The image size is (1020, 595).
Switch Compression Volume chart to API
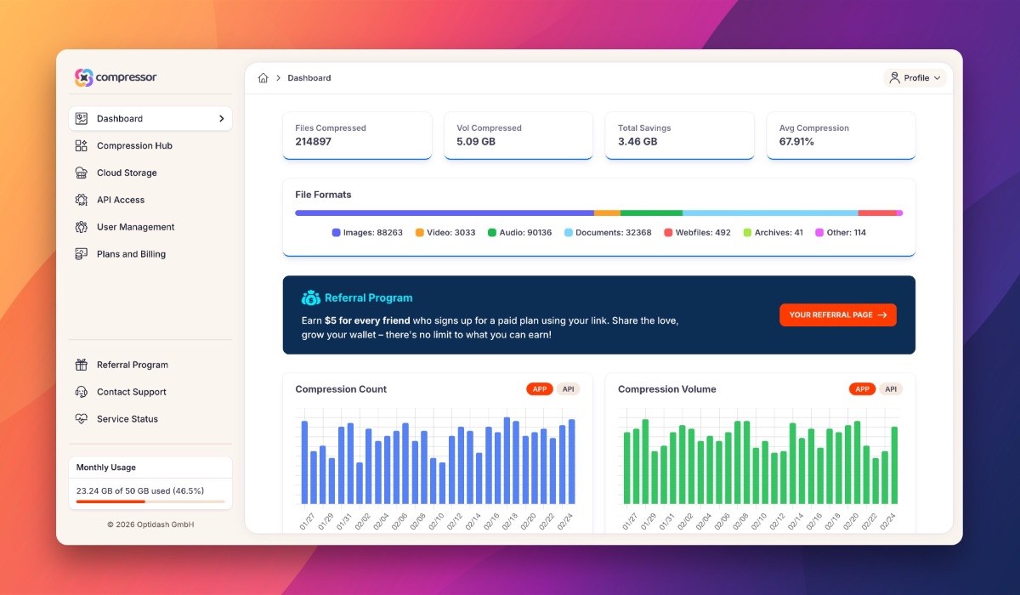[x=890, y=389]
